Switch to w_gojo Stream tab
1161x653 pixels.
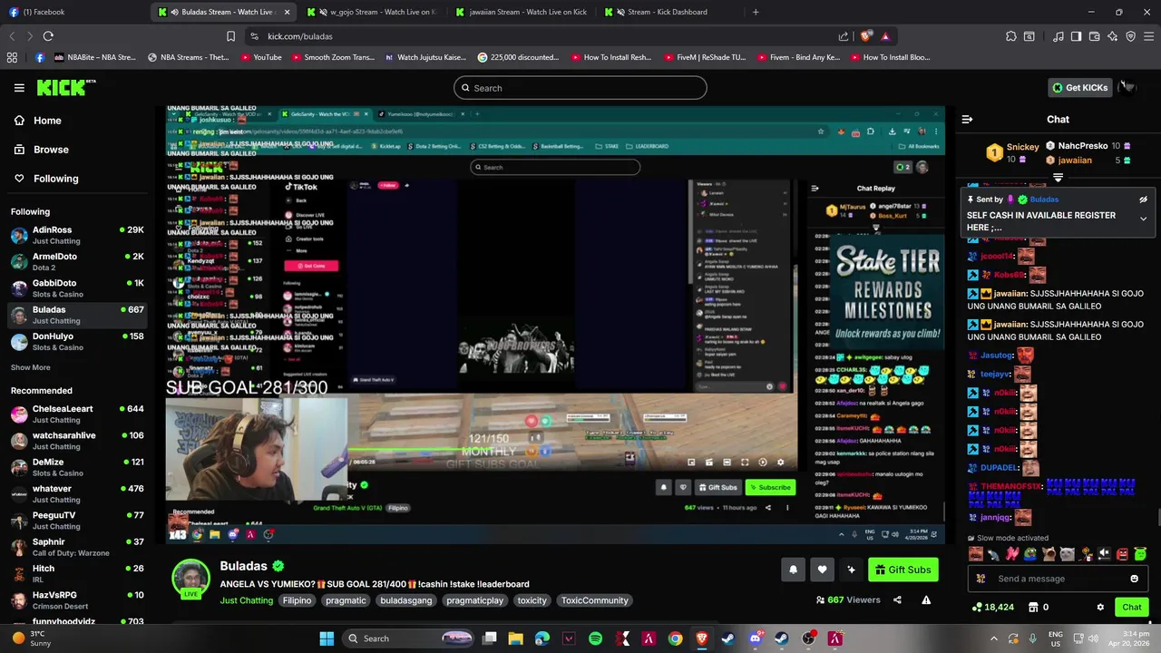point(372,12)
